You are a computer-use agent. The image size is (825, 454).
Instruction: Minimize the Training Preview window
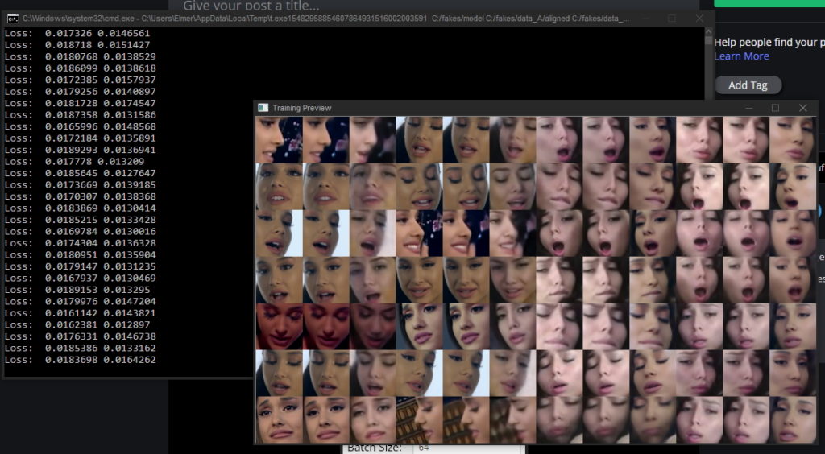pos(748,108)
